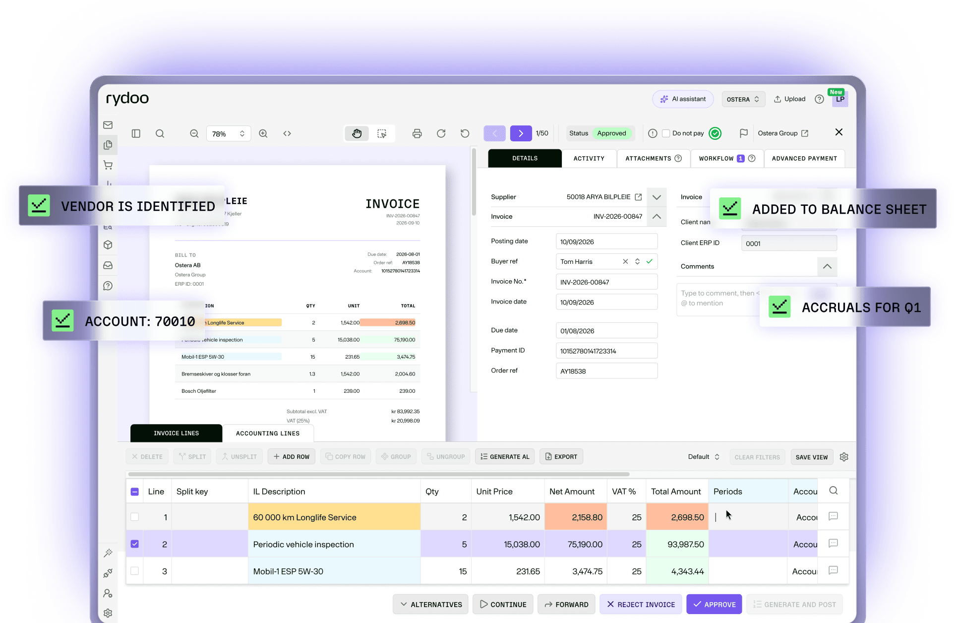Click the table horizontal scrollbar
956x623 pixels.
click(379, 474)
